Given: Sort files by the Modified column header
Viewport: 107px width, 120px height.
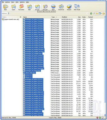Looking at the screenshot, I should [64, 17].
